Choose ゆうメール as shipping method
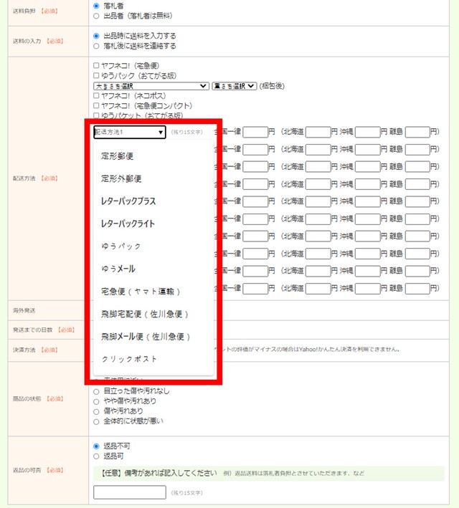Screen dimensions: 459x508 click(118, 269)
